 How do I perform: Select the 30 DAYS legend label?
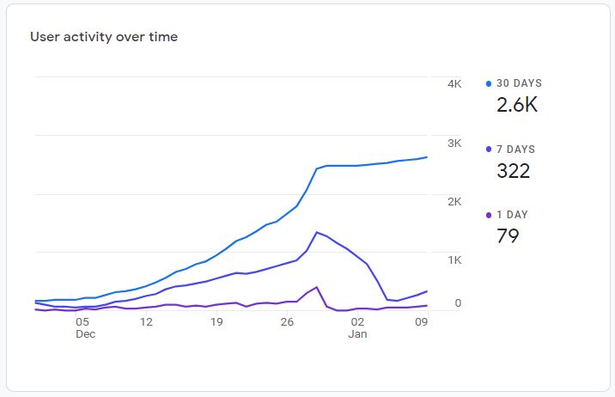click(519, 84)
